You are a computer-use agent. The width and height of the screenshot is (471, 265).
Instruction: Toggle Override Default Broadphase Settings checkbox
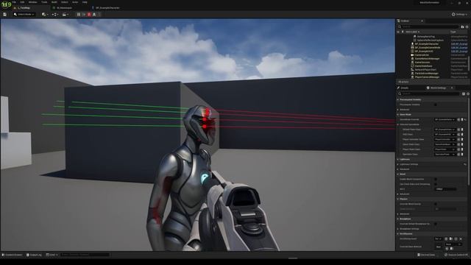436,224
